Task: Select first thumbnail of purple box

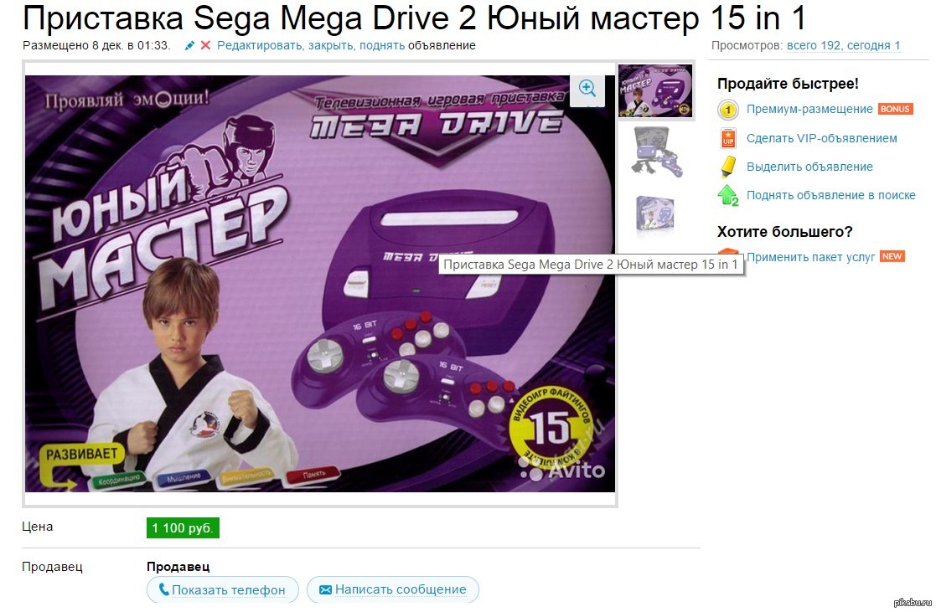Action: (654, 90)
